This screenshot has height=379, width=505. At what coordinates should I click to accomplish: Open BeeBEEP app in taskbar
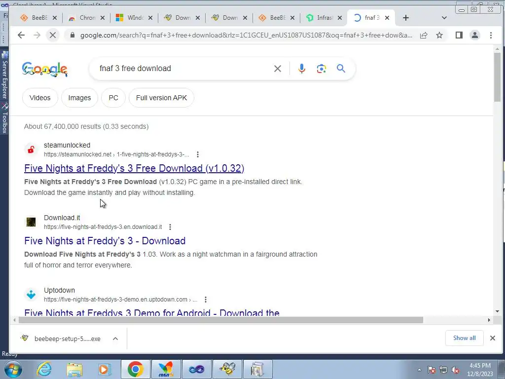pos(227,369)
